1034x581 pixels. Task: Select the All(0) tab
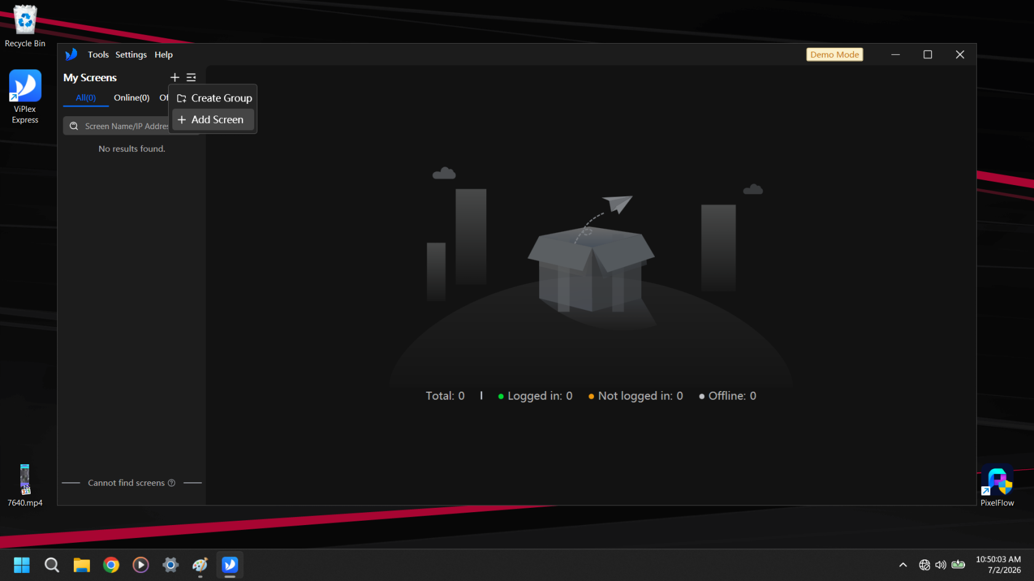[86, 98]
